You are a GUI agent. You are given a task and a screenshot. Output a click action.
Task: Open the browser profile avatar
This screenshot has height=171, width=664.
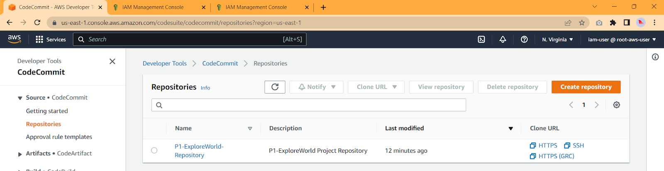[641, 22]
